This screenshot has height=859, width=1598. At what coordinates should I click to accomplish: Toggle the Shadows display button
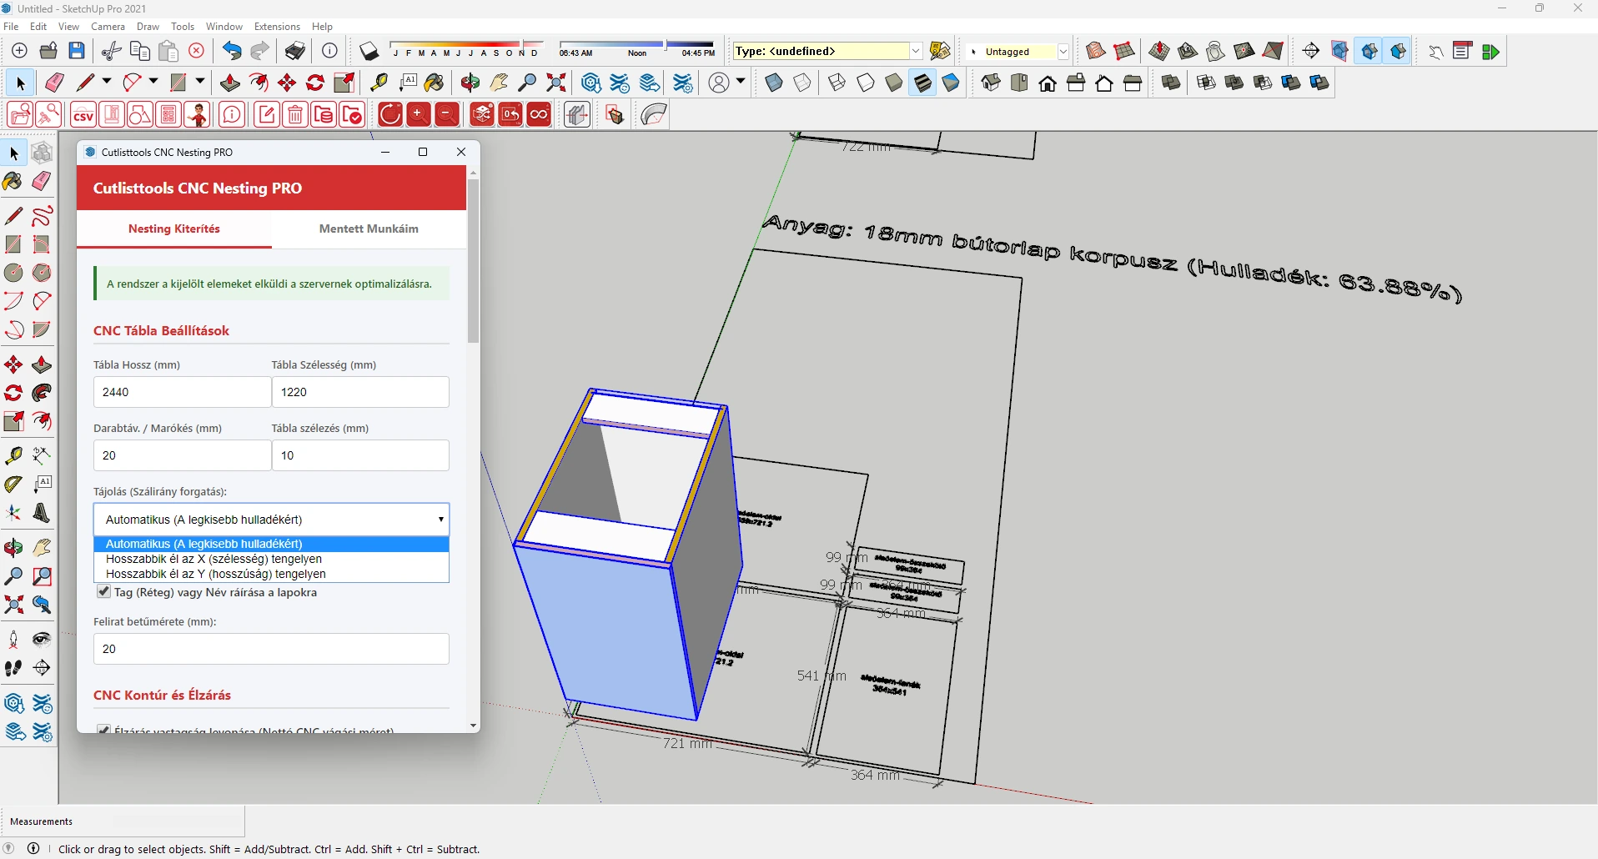[369, 52]
